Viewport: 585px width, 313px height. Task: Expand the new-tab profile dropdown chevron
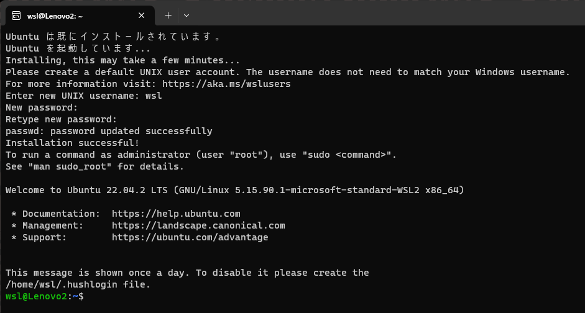coord(187,16)
